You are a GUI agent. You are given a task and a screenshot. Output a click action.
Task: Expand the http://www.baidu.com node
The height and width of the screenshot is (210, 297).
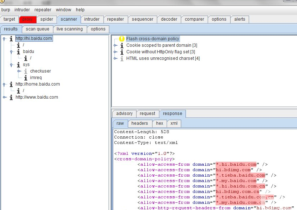(x=5, y=97)
